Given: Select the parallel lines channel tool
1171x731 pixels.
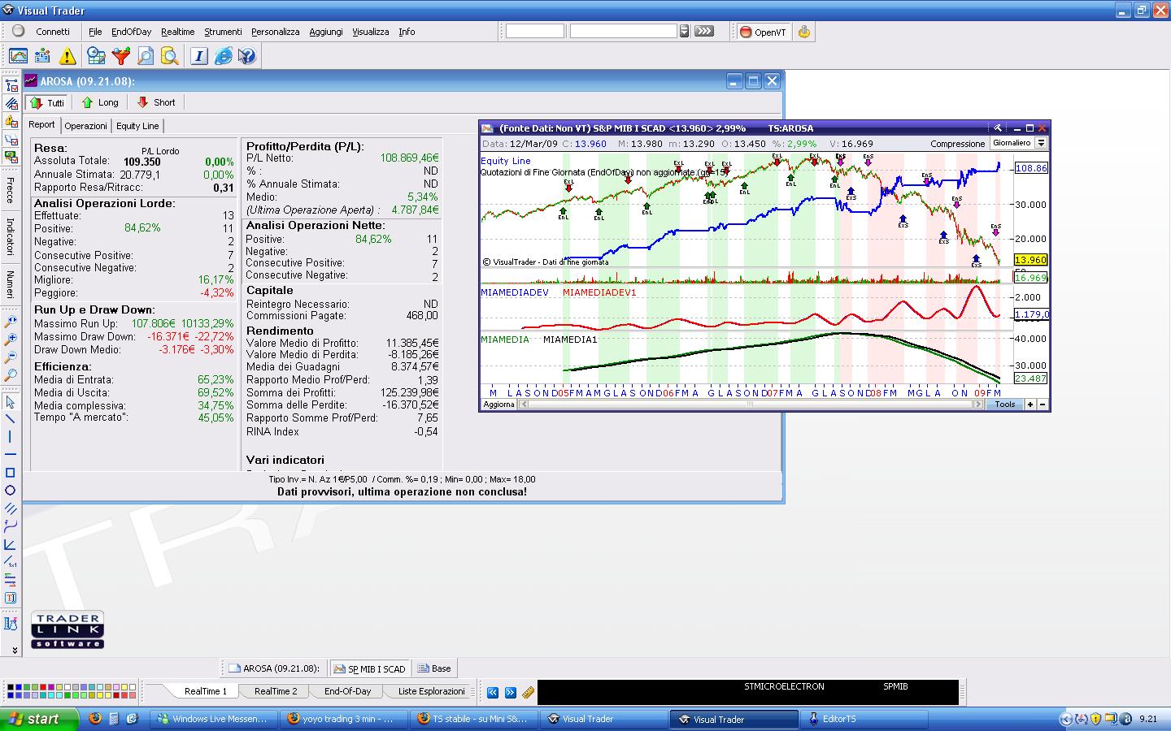Looking at the screenshot, I should point(11,508).
